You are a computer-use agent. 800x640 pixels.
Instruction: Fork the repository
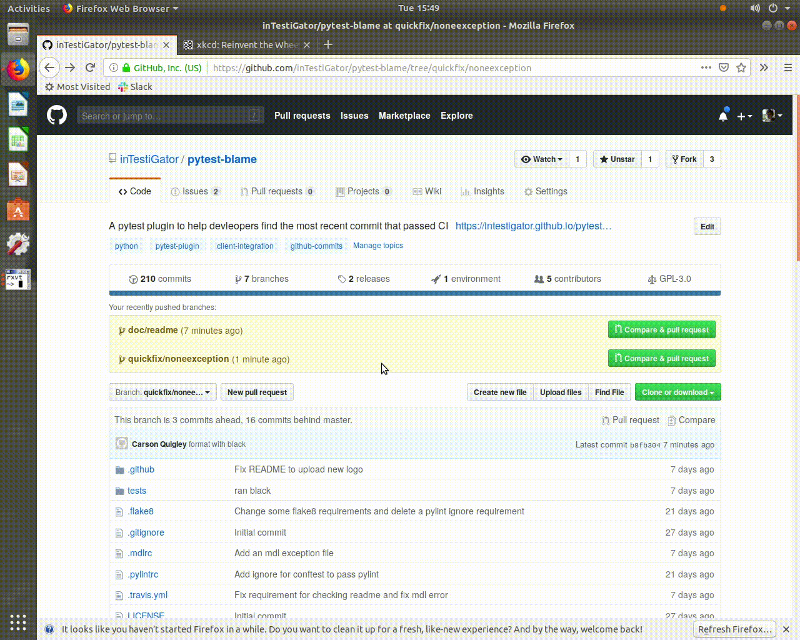[684, 159]
